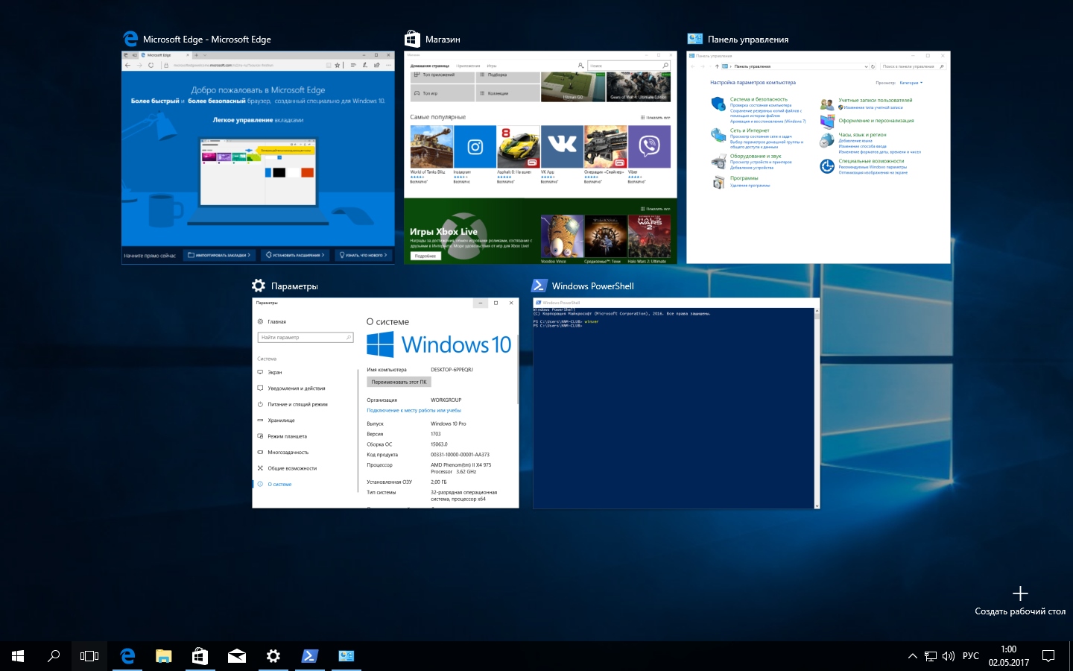
Task: Select the Windows PowerShell window title
Action: click(593, 286)
